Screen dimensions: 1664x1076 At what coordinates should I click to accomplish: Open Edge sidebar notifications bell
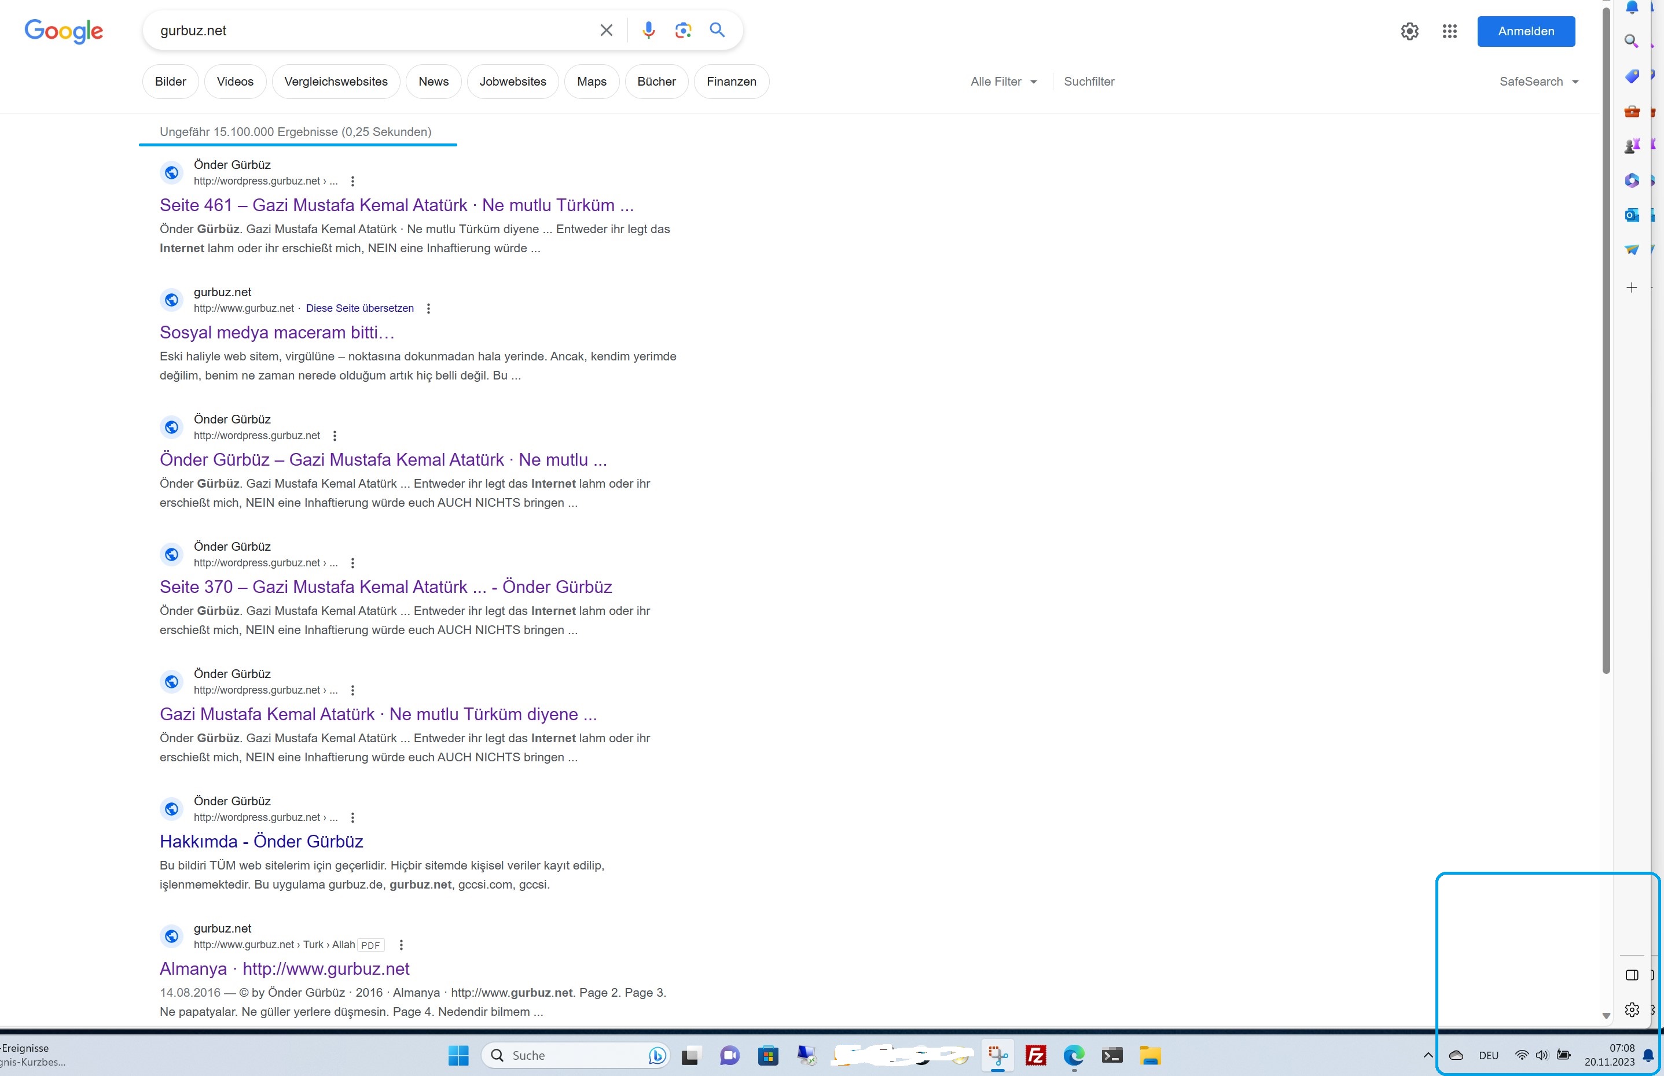tap(1632, 7)
